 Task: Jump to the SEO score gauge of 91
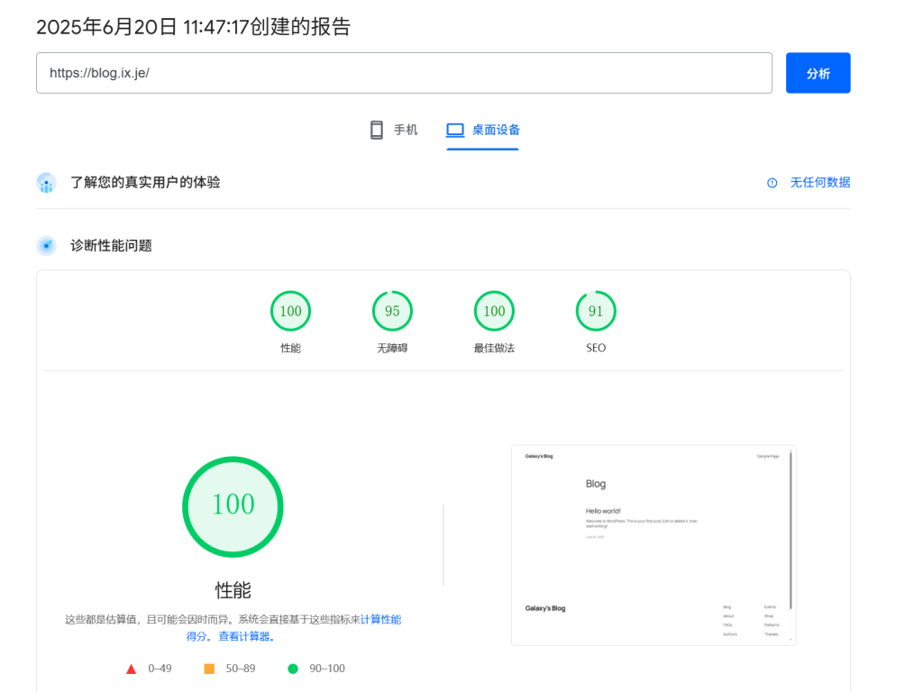click(596, 312)
